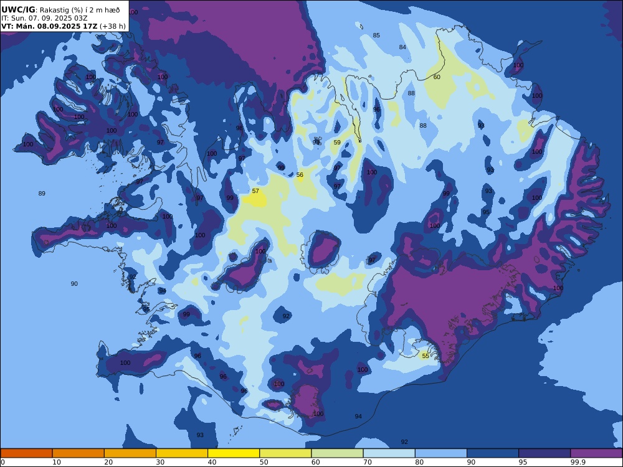Choose the medium blue 90–95 legend swatch
The width and height of the screenshot is (623, 467).
tap(493, 453)
